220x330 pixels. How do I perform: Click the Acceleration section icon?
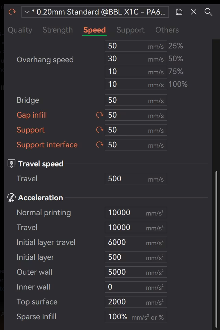click(x=11, y=198)
